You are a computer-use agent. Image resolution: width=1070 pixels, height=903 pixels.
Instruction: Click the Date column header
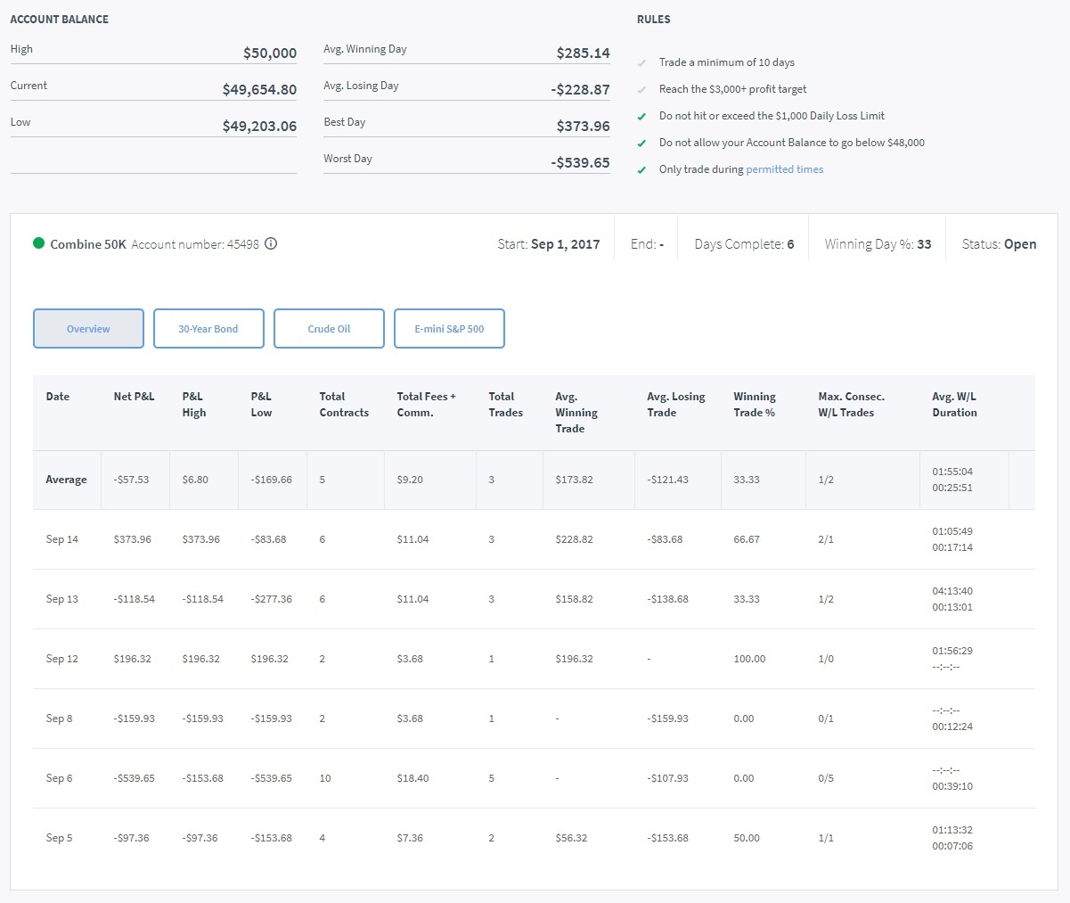(58, 397)
